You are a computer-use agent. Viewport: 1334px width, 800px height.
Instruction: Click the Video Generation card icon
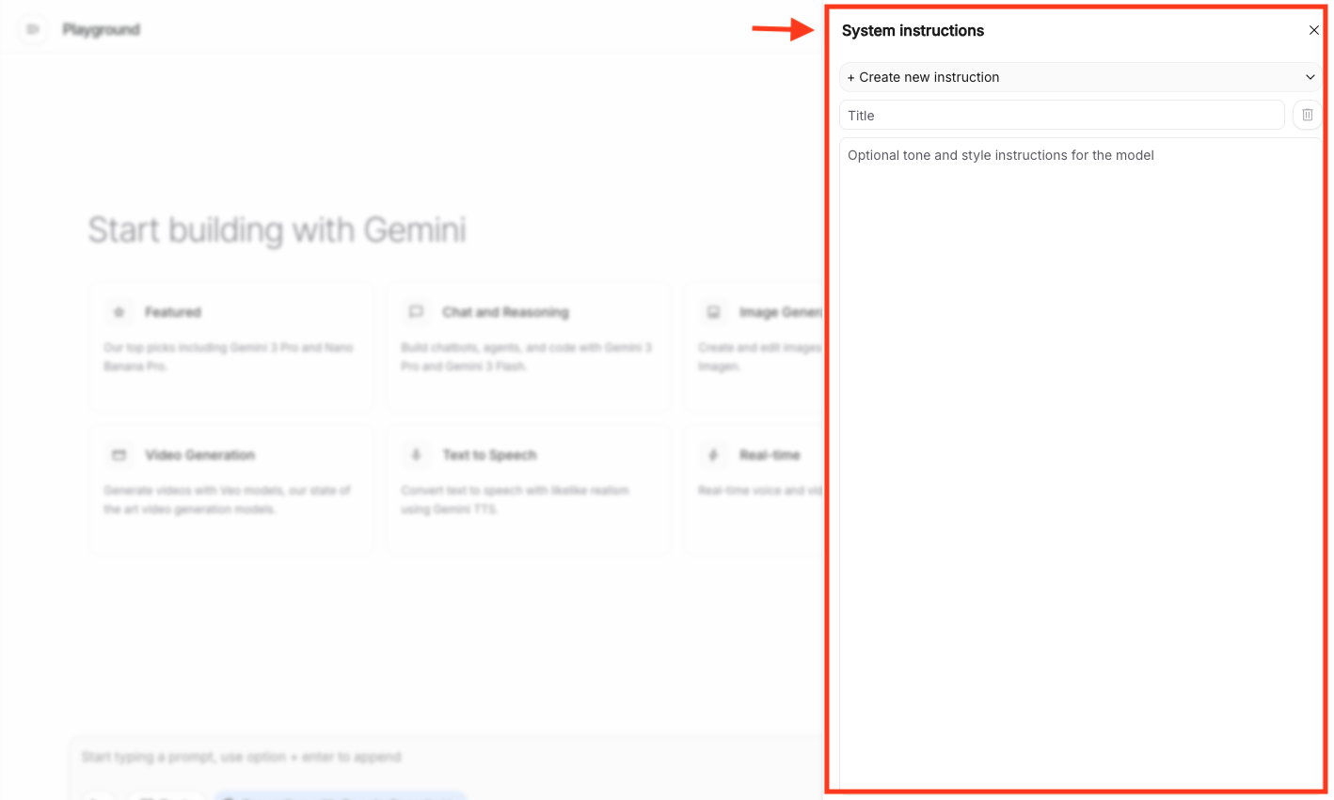click(119, 455)
